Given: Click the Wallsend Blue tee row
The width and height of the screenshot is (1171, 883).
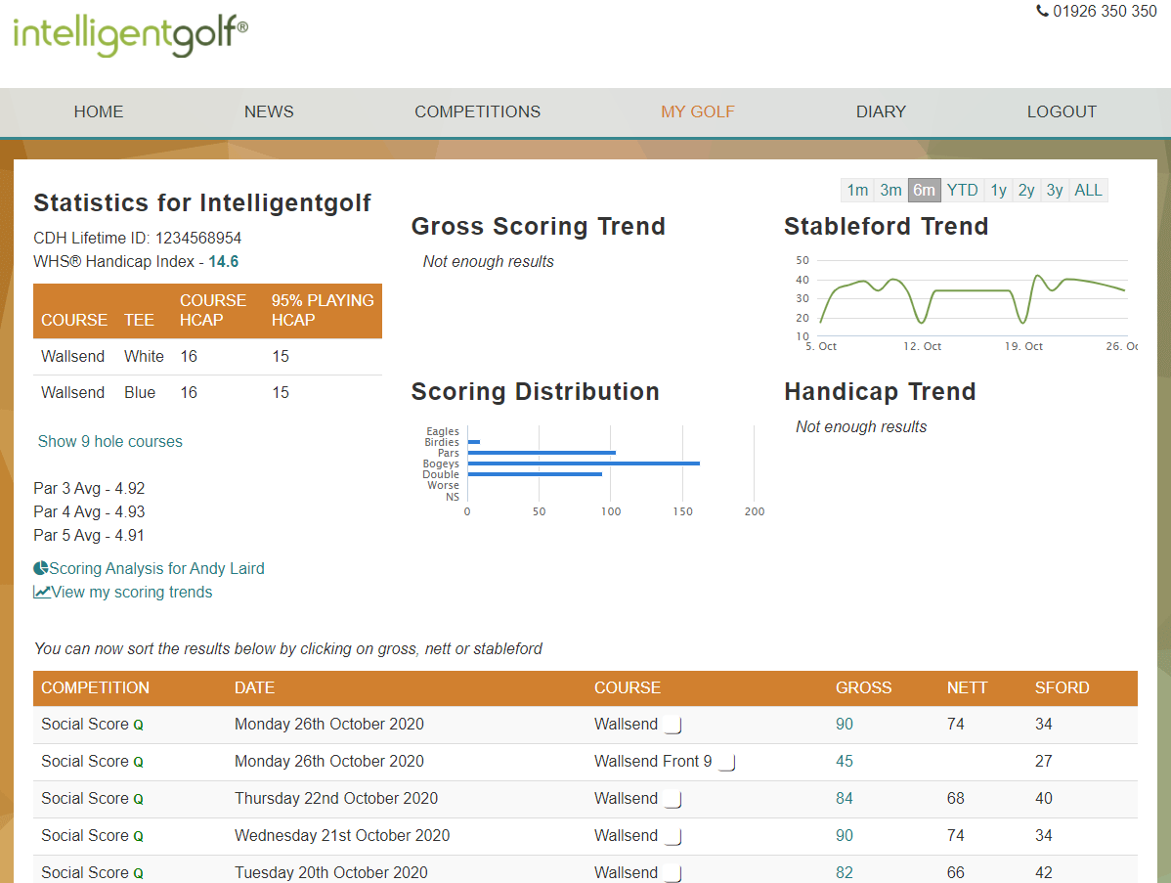Looking at the screenshot, I should point(207,393).
